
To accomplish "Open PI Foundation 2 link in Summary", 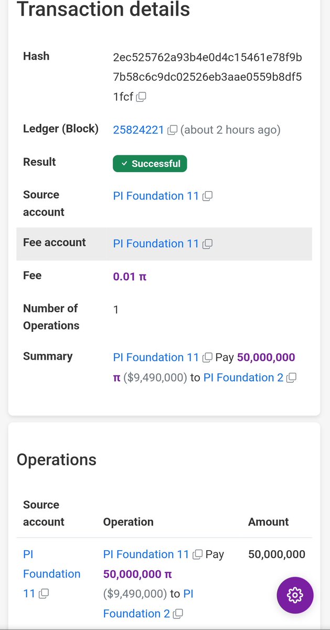I will (x=243, y=377).
